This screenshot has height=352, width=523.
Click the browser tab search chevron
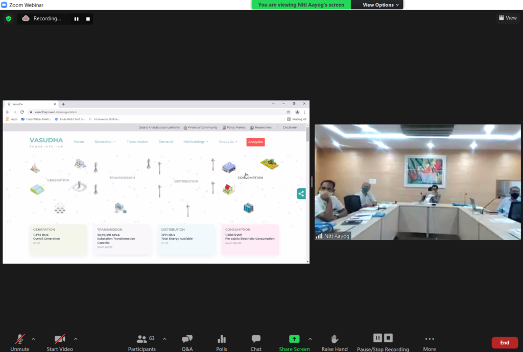point(273,104)
